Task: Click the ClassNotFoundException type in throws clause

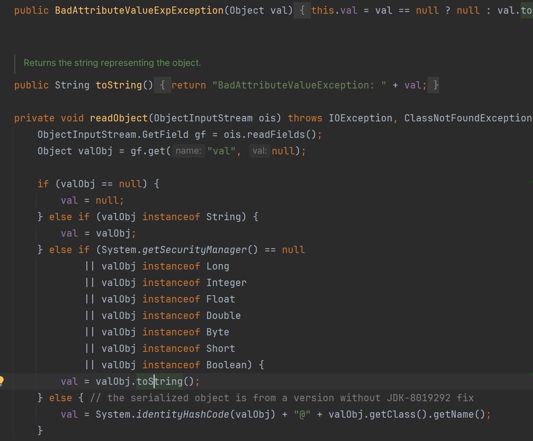Action: tap(468, 118)
